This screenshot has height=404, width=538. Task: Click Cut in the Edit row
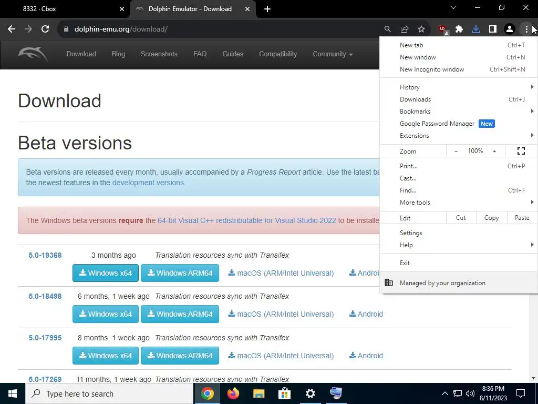click(461, 218)
